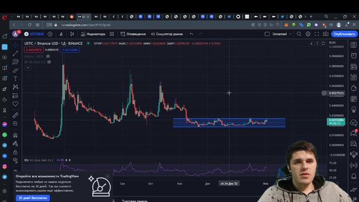359x202 pixels.
Task: Open Opera sidebar Twitter
Action: [4, 177]
